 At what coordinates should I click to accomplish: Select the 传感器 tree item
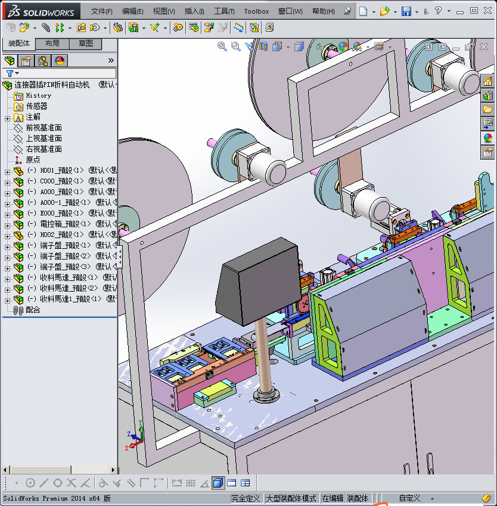[36, 106]
